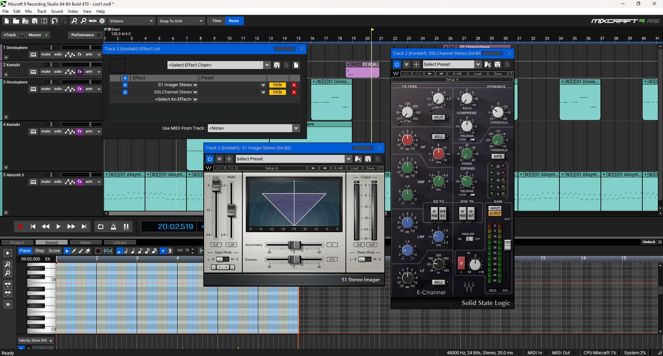Click the Undo arrow in the toolbar
Screen dimensions: 663x356
click(x=54, y=21)
